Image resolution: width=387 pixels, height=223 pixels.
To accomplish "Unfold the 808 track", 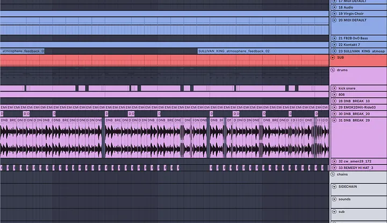I will (334, 95).
